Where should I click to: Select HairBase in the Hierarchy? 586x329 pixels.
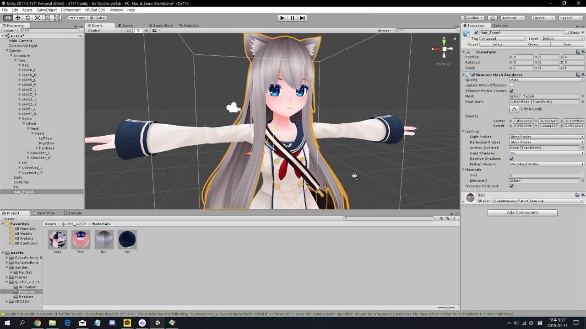pyautogui.click(x=47, y=148)
